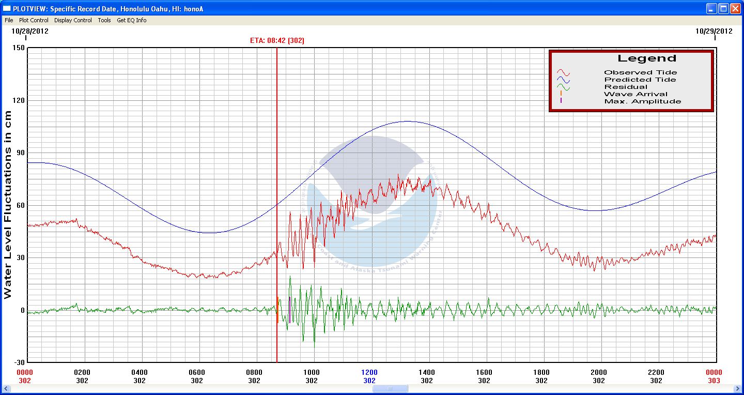Click the horizontal scrollbar left arrow
This screenshot has height=395, width=744.
tap(7, 388)
